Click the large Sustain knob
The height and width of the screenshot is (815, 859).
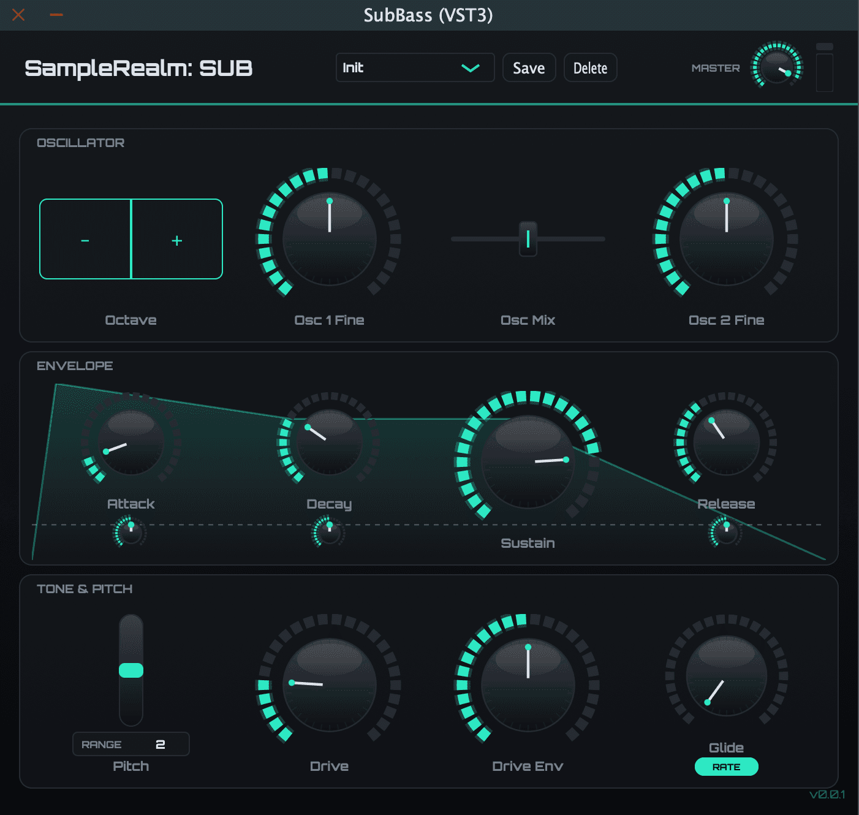528,461
